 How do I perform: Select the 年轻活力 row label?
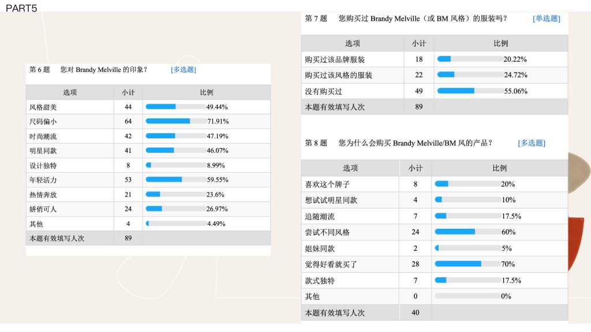pos(43,180)
